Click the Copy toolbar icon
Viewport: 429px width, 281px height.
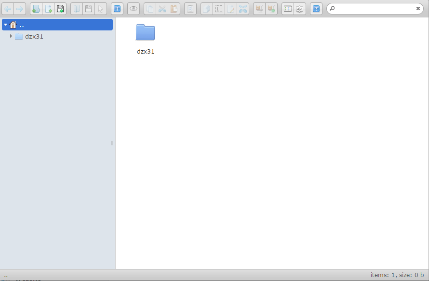(x=150, y=9)
